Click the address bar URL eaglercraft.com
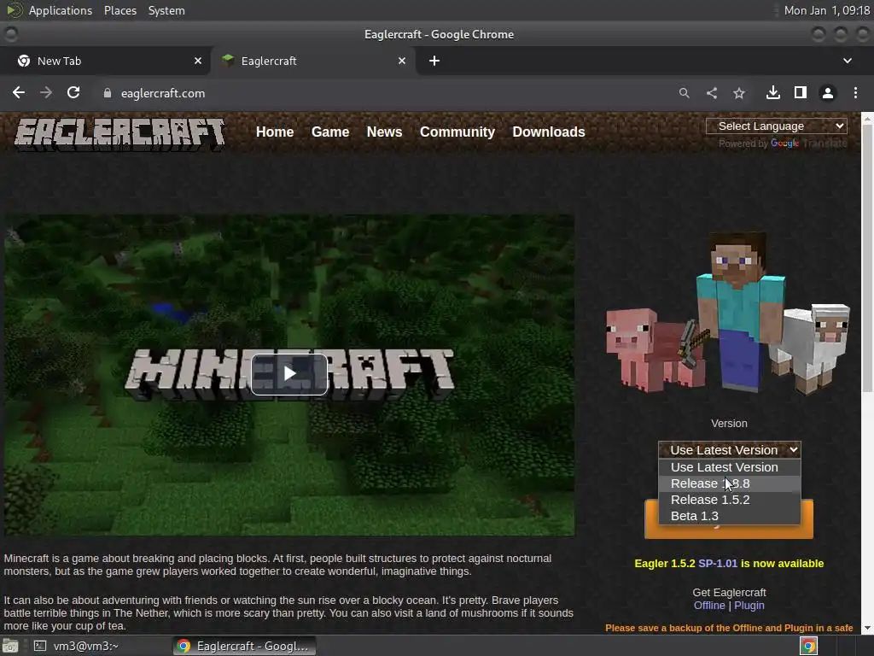This screenshot has height=656, width=874. coord(163,93)
